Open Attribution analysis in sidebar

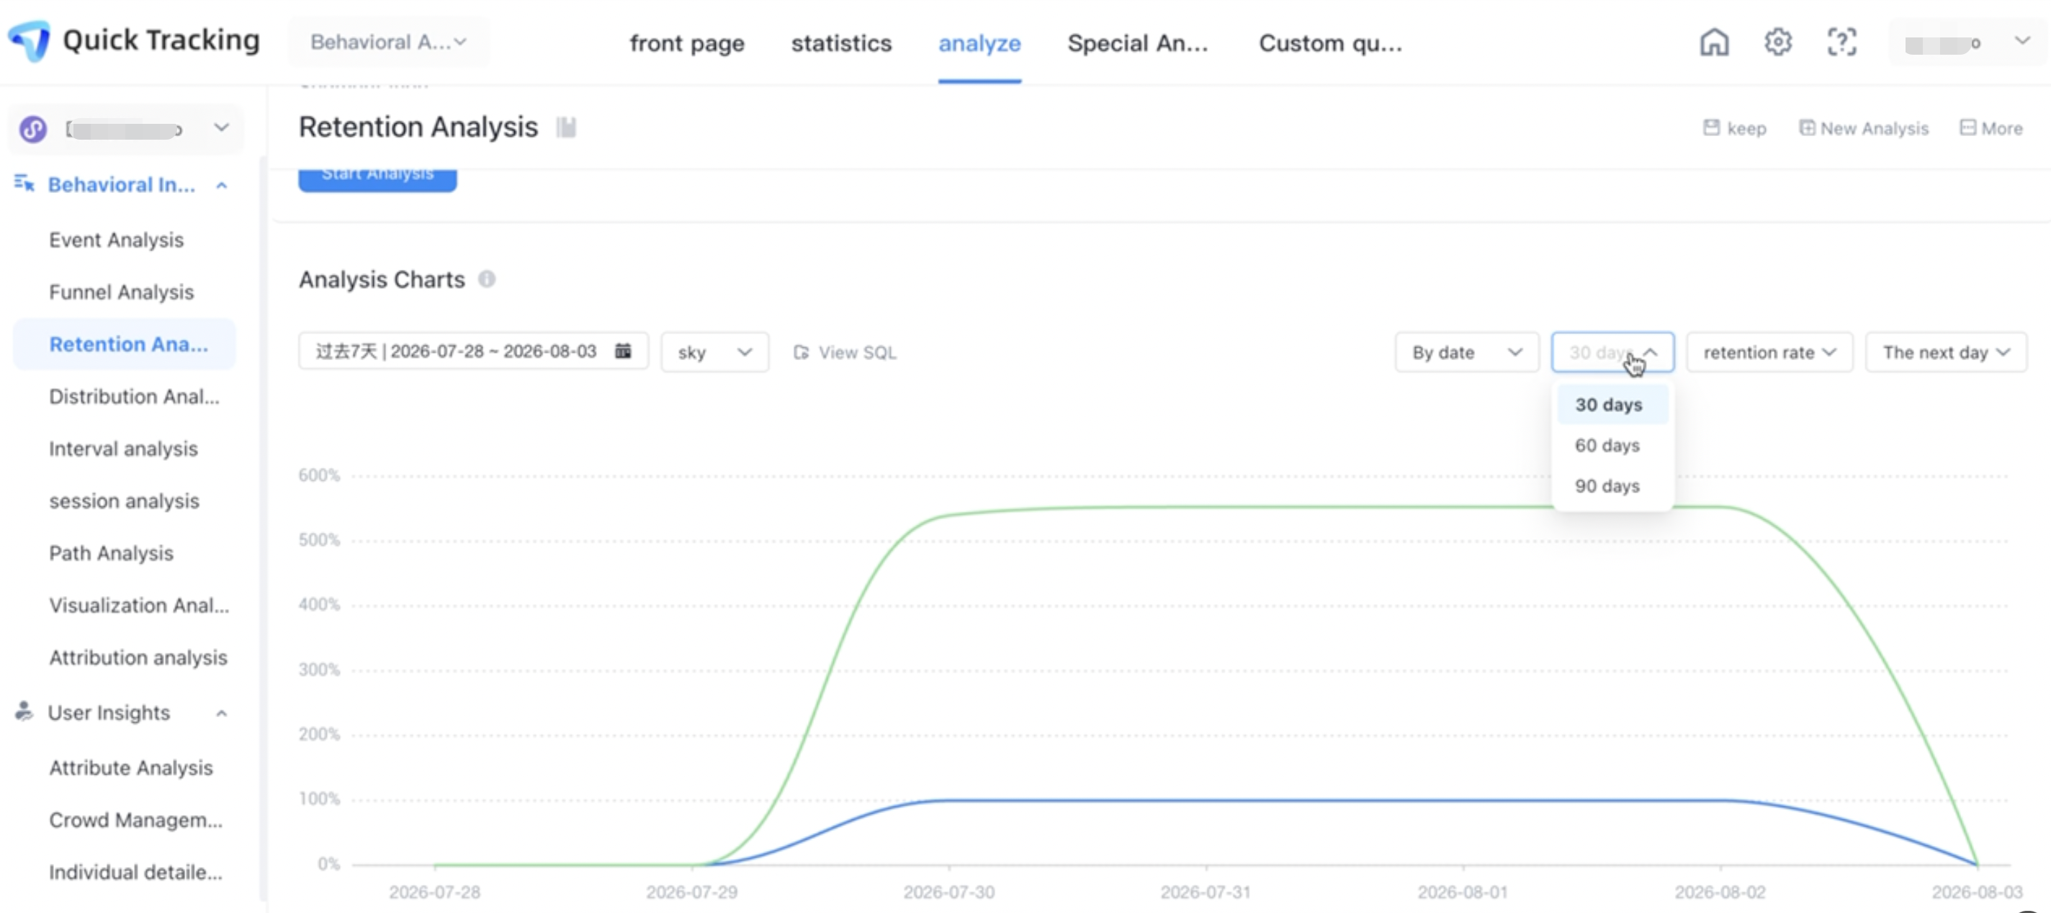[138, 657]
